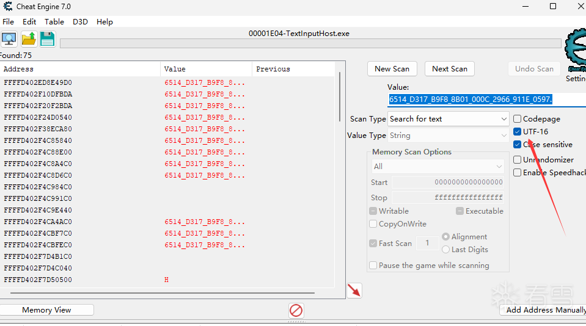Select address FFFFD402ED8E49D0 row
Image resolution: width=586 pixels, height=326 pixels.
(x=167, y=82)
